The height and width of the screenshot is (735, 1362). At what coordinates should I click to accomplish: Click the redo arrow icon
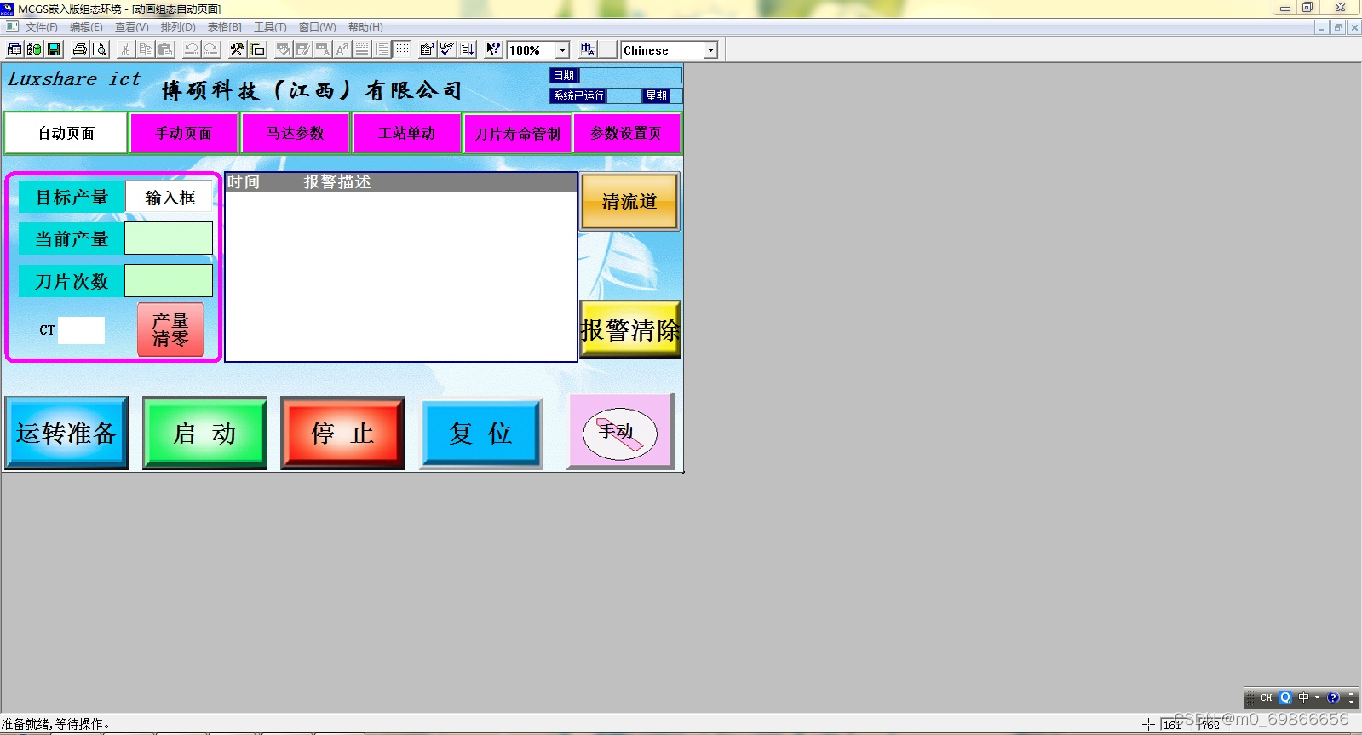tap(211, 49)
